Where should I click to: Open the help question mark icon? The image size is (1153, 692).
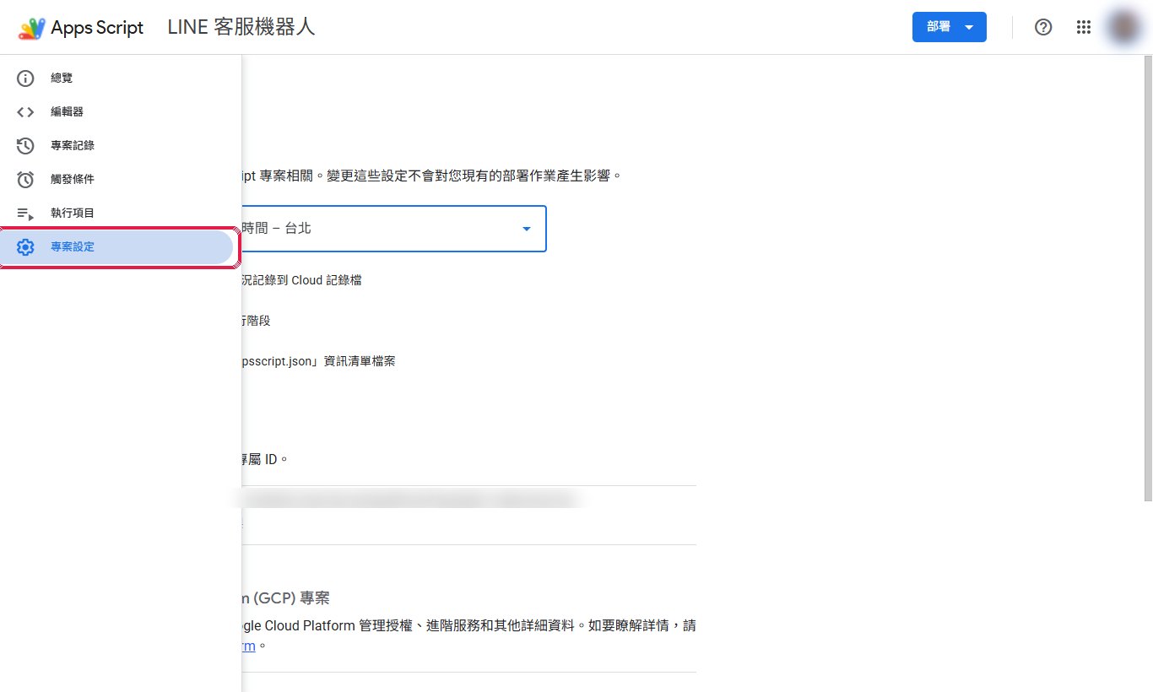pyautogui.click(x=1043, y=27)
